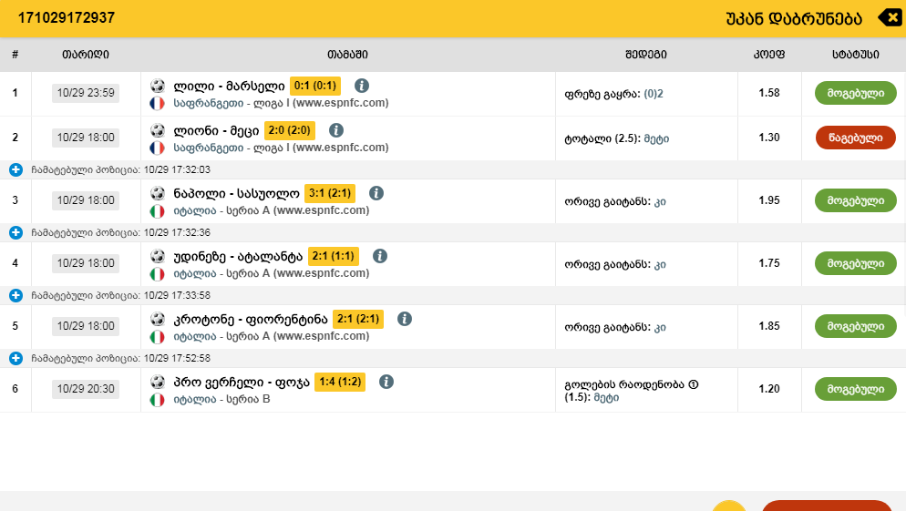Click the 3:1 (2:1) score badge
906x511 pixels.
330,193
